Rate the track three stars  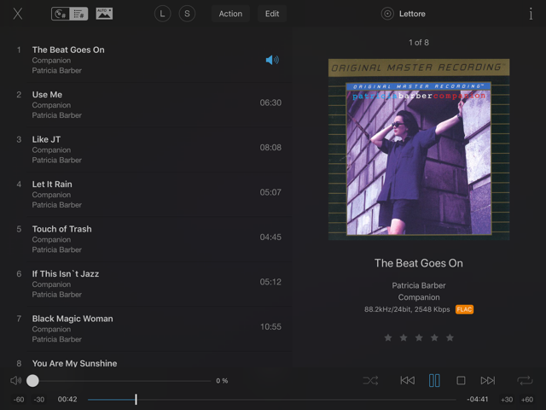point(419,337)
